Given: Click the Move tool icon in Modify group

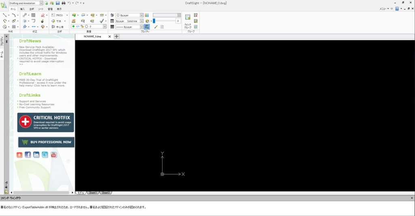Looking at the screenshot, I should 25,27.
